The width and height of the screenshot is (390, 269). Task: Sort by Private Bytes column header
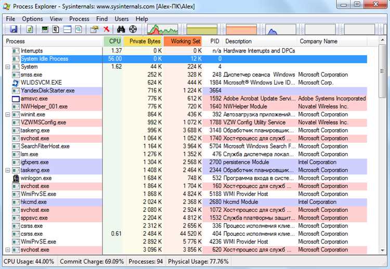pos(144,41)
